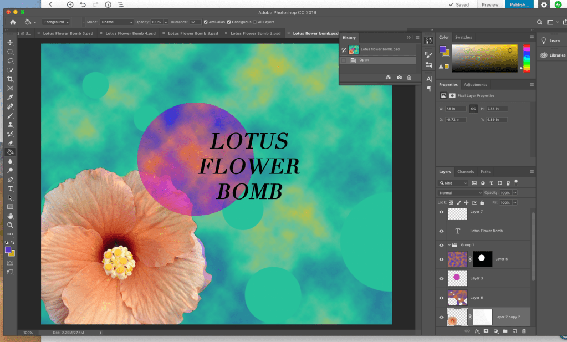The height and width of the screenshot is (342, 567).
Task: Select the Crop tool
Action: pyautogui.click(x=10, y=79)
